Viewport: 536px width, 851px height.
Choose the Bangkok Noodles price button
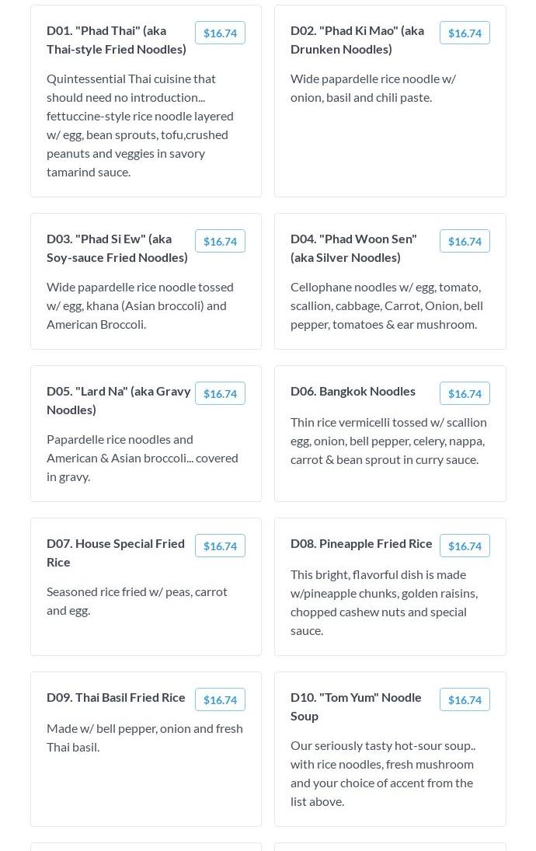(465, 393)
